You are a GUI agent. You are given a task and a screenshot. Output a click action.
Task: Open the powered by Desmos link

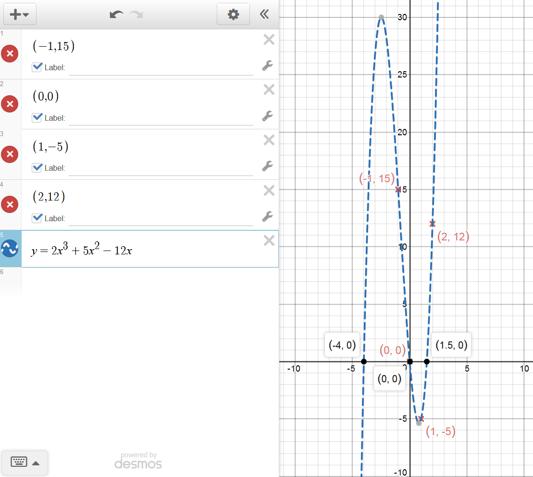pos(138,461)
